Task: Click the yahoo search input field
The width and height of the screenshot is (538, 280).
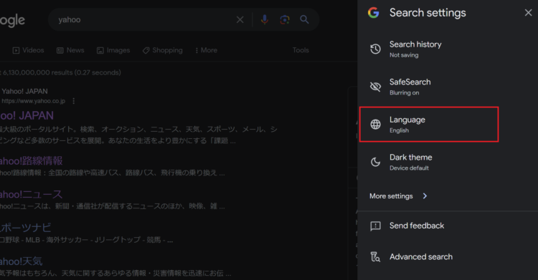Action: coord(144,19)
